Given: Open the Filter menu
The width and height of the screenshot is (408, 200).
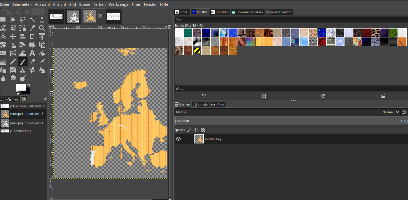Looking at the screenshot, I should pos(136,4).
